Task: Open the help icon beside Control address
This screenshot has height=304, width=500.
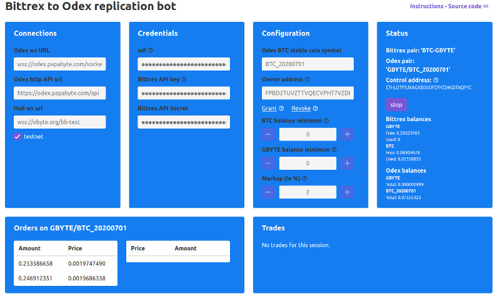Action: coord(436,81)
